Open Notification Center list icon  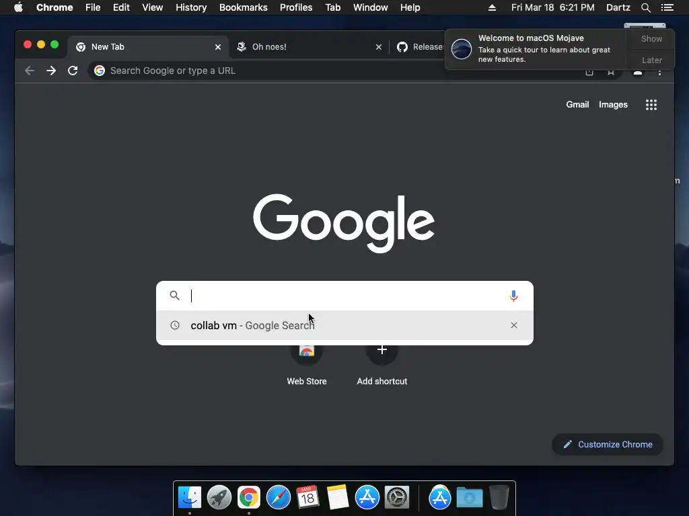pyautogui.click(x=667, y=7)
